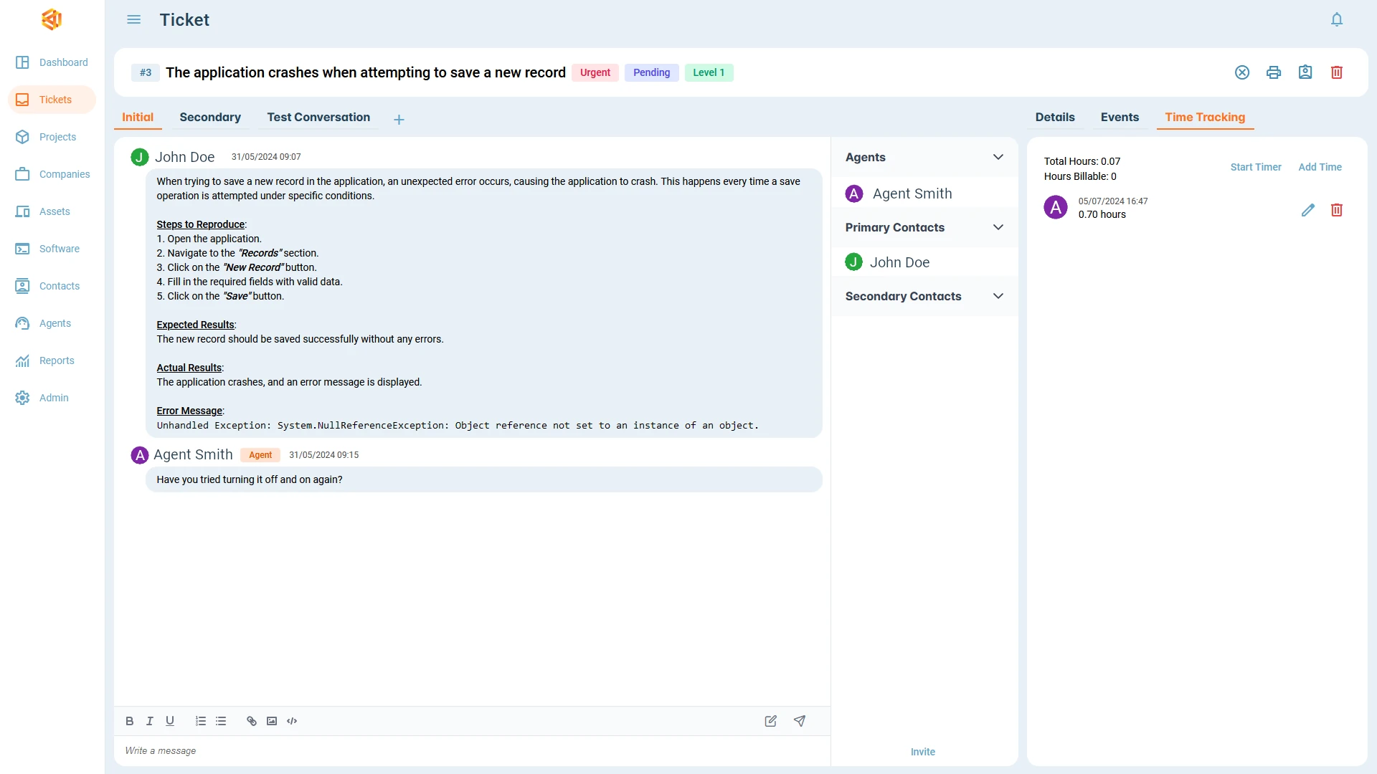This screenshot has height=774, width=1377.
Task: Insert an image into the message
Action: [x=272, y=721]
